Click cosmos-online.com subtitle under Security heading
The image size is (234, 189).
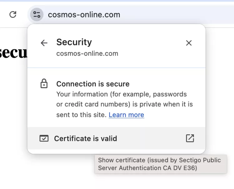coord(87,53)
